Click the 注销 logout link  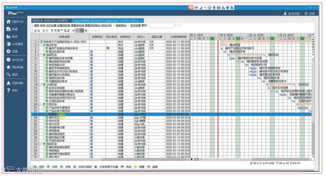312,13
